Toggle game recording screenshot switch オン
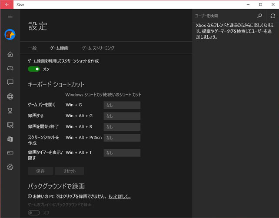This screenshot has width=279, height=218. [34, 69]
